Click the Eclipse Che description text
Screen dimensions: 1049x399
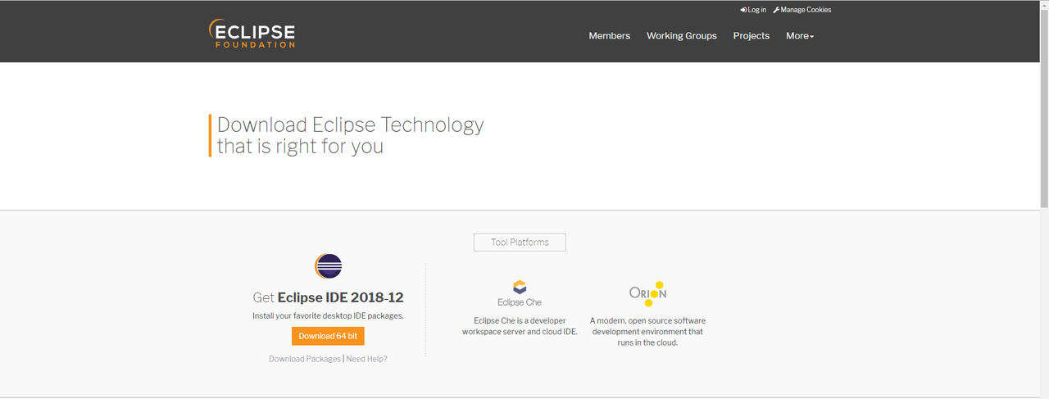(x=520, y=326)
